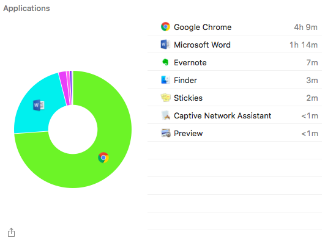
Task: Click the Finder app name
Action: click(185, 80)
